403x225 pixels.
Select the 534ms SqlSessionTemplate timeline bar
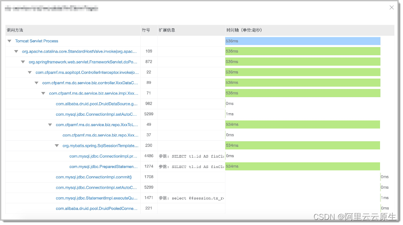pyautogui.click(x=303, y=146)
